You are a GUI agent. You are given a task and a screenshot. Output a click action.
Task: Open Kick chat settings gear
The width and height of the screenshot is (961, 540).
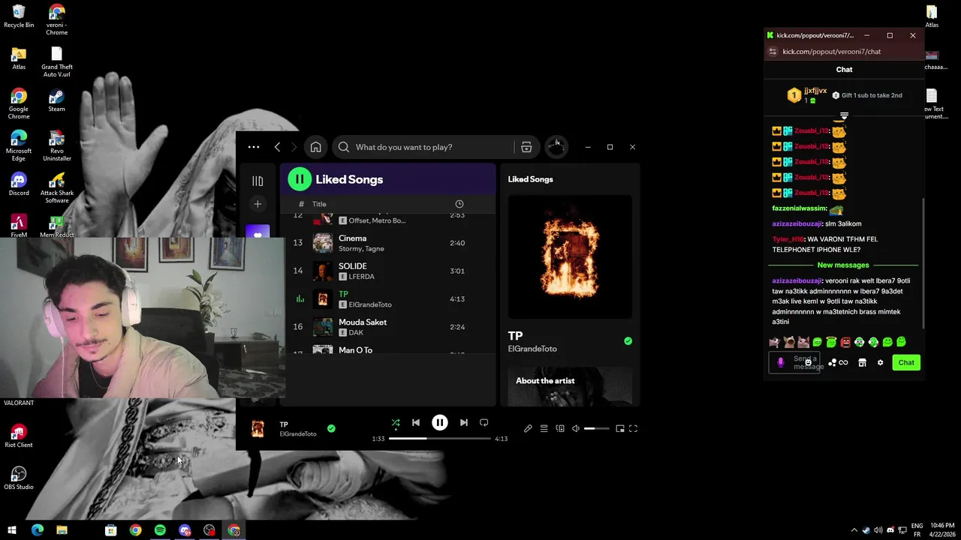[x=880, y=363]
